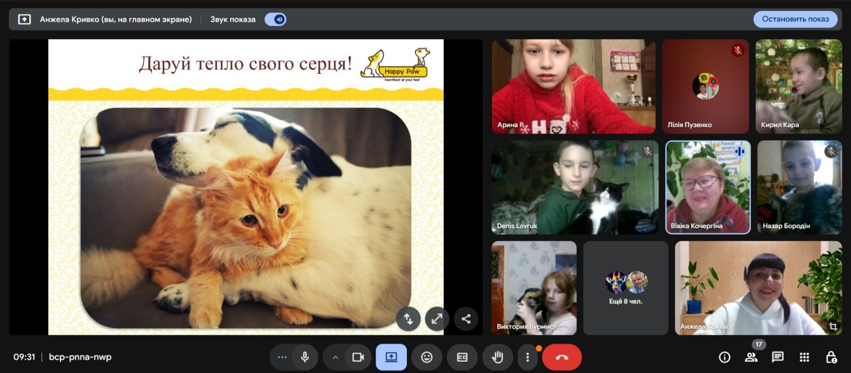Open the chat panel
851x373 pixels.
pos(778,357)
